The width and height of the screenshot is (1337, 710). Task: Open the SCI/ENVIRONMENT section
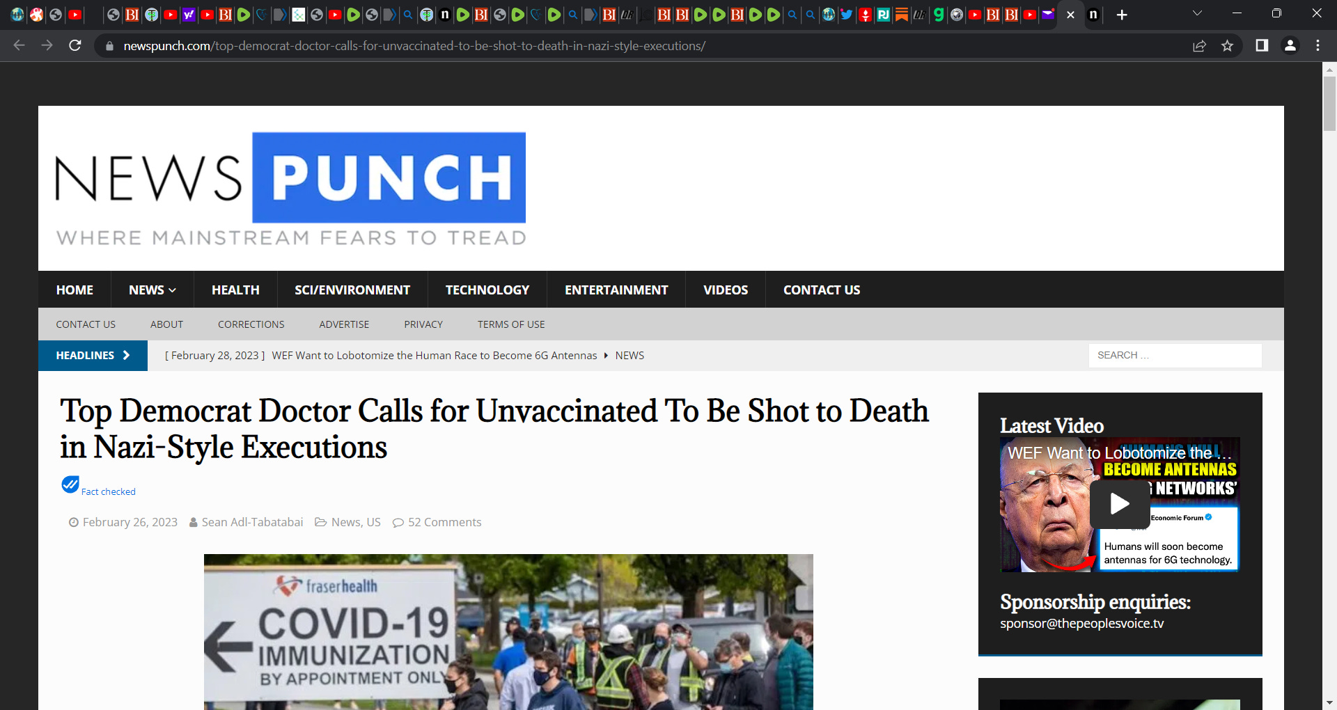click(352, 290)
